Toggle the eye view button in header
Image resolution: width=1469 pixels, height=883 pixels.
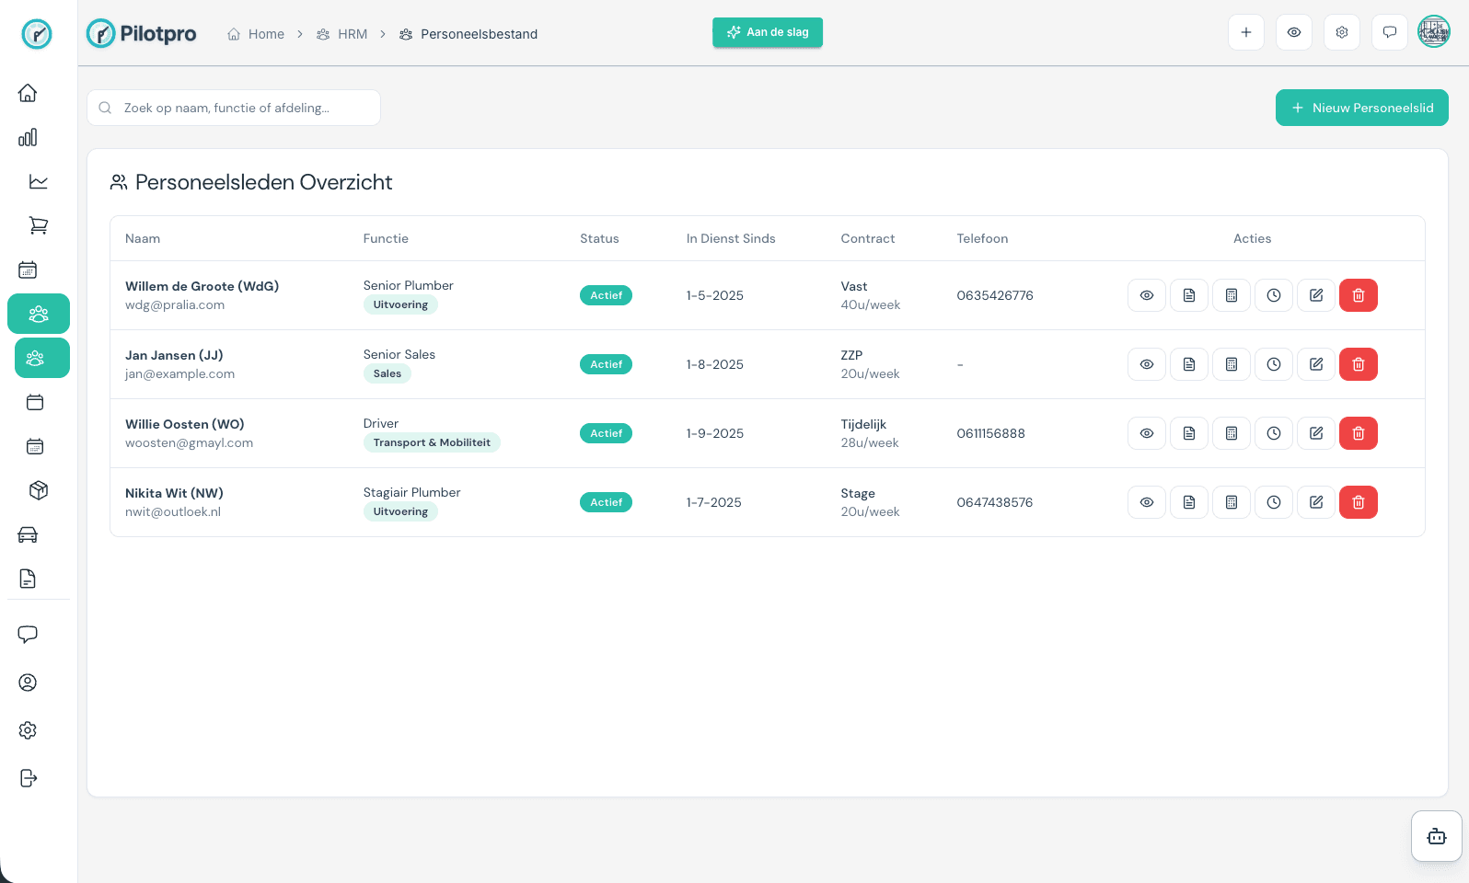[1293, 32]
